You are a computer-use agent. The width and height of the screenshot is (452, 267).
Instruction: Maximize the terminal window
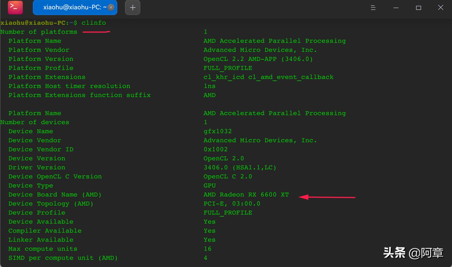(x=418, y=8)
